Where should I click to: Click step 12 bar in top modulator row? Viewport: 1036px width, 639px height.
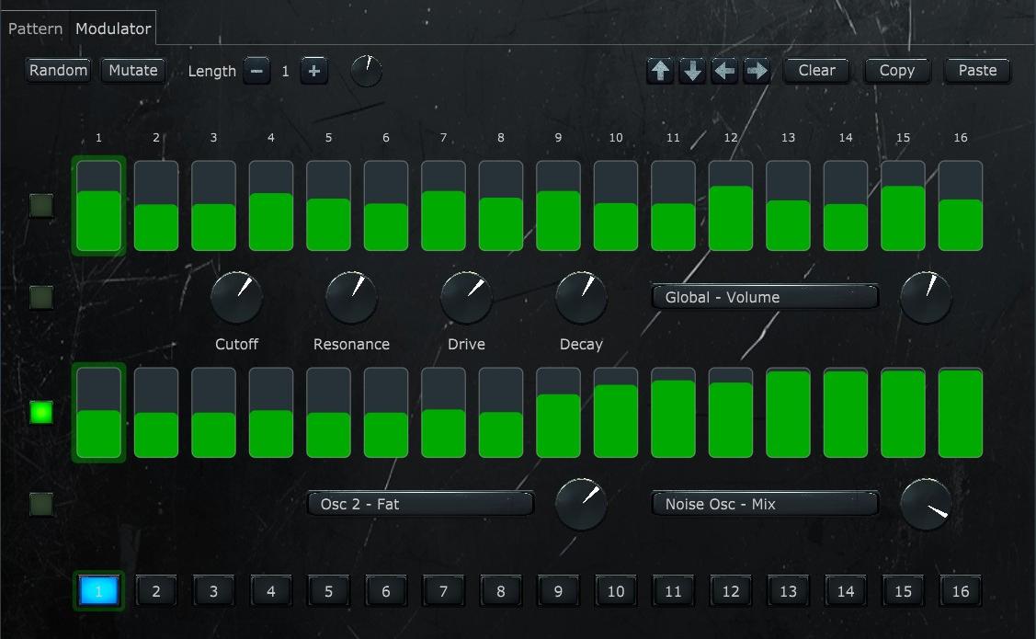(x=731, y=207)
